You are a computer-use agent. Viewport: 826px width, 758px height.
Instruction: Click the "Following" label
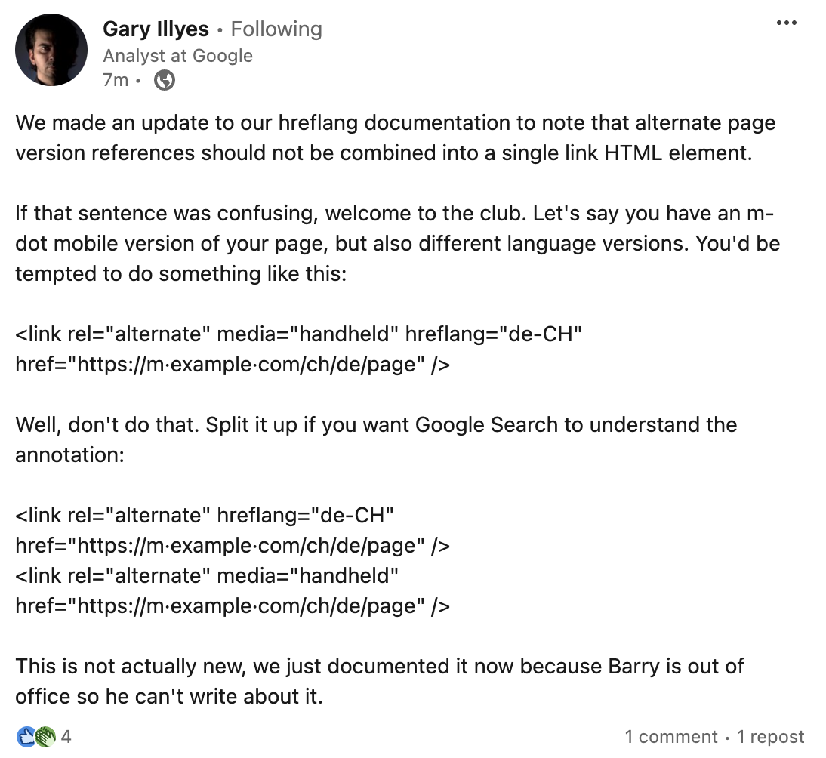click(276, 29)
